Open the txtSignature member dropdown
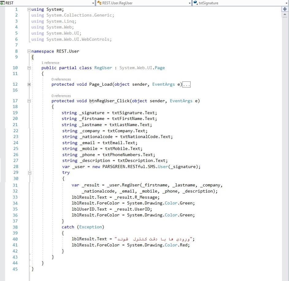Viewport: 289px width, 281px height. 286,3
